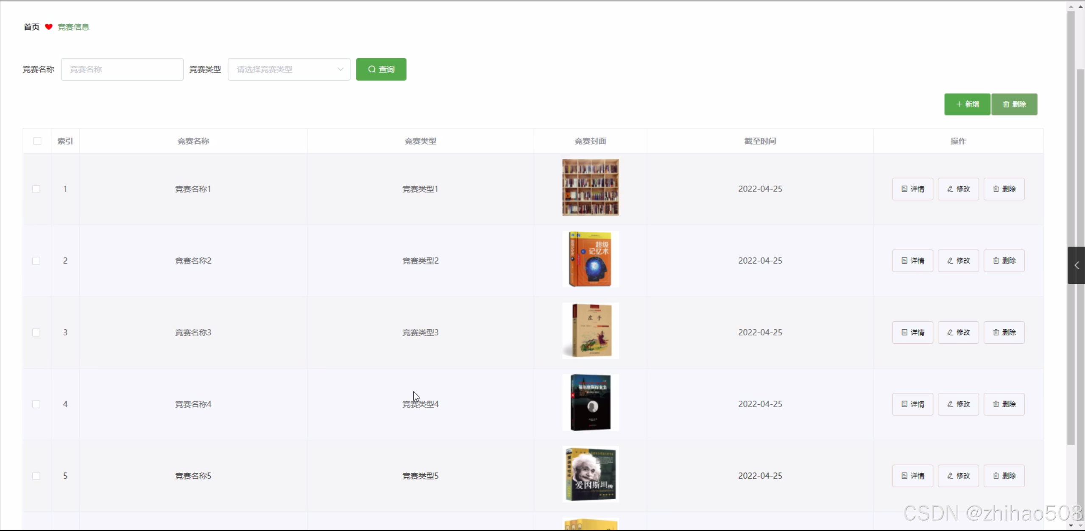Viewport: 1085px width, 531px height.
Task: Click 删除 delete button for row 3
Action: 1004,332
